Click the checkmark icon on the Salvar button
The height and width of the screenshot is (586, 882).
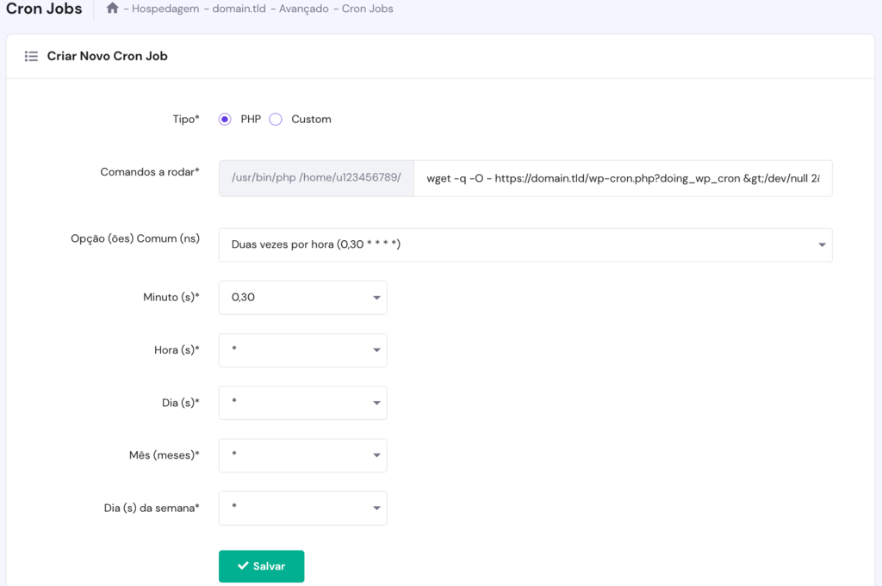coord(244,566)
